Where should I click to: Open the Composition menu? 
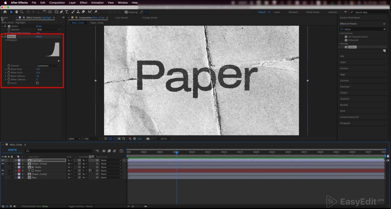(x=57, y=3)
